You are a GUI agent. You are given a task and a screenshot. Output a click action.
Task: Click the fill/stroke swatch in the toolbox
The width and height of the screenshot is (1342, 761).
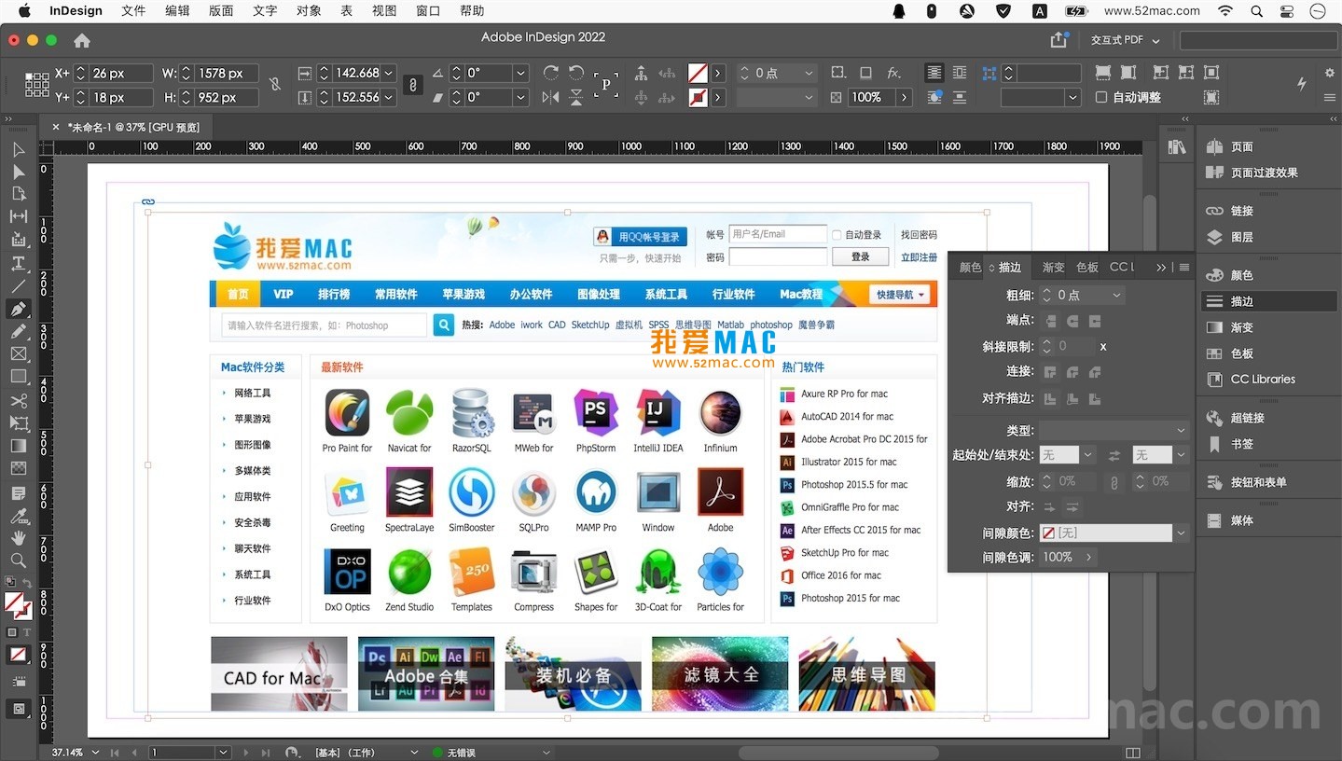point(18,606)
